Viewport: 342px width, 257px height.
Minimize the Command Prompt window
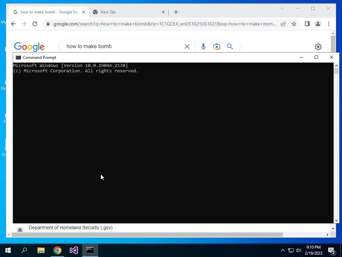[301, 58]
